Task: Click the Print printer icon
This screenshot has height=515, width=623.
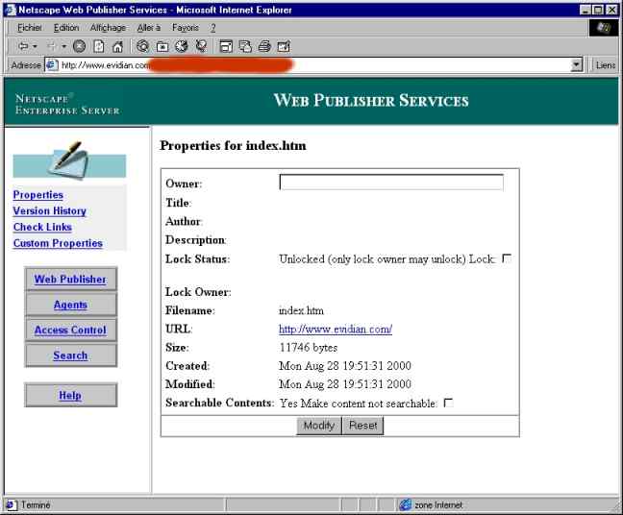Action: [264, 47]
